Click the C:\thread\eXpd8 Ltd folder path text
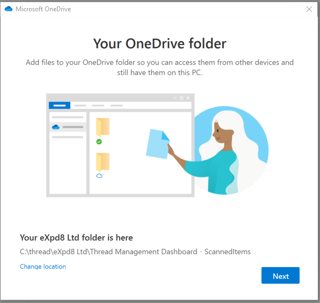The width and height of the screenshot is (320, 303). coord(135,252)
